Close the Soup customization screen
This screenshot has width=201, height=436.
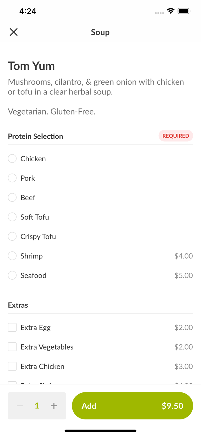(13, 32)
